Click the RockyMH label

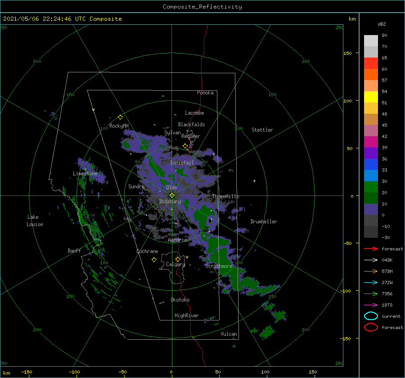point(119,126)
